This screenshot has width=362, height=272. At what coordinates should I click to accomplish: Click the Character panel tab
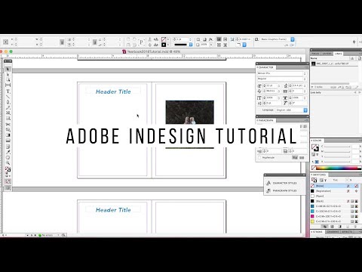265,67
